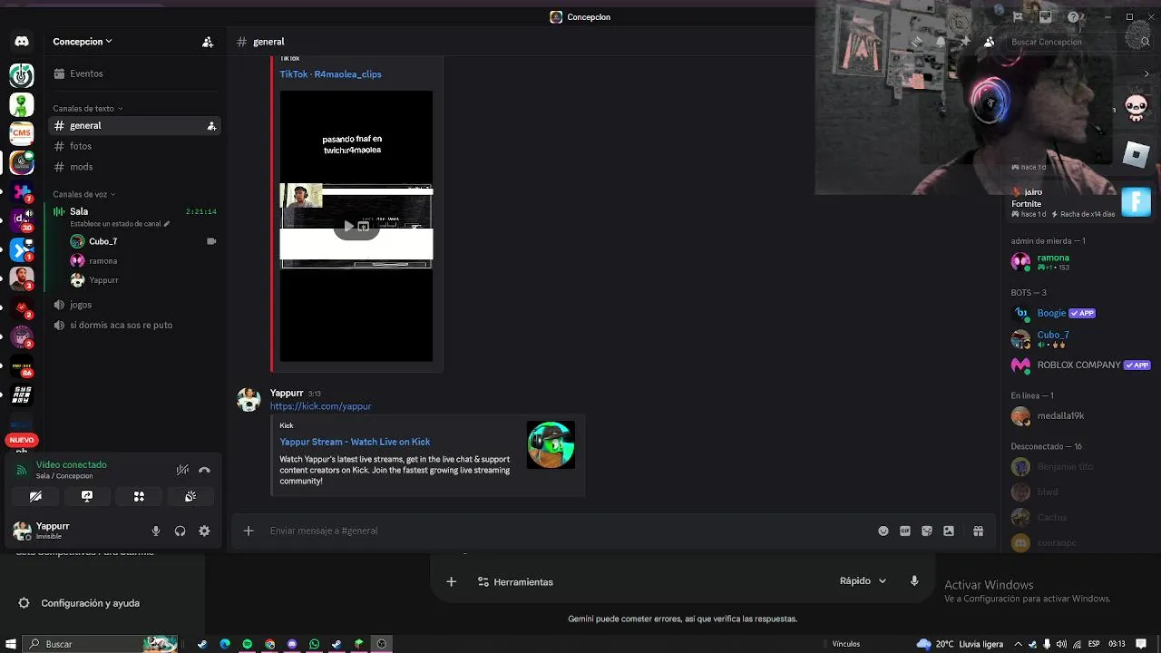Open Discord help question mark icon
The width and height of the screenshot is (1161, 653).
tap(1073, 17)
